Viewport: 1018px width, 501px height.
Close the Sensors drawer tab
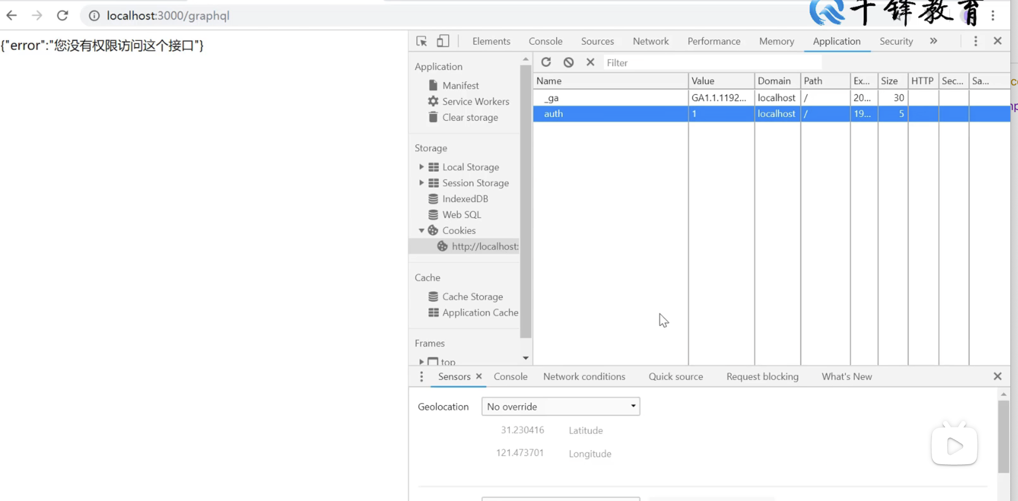click(479, 376)
